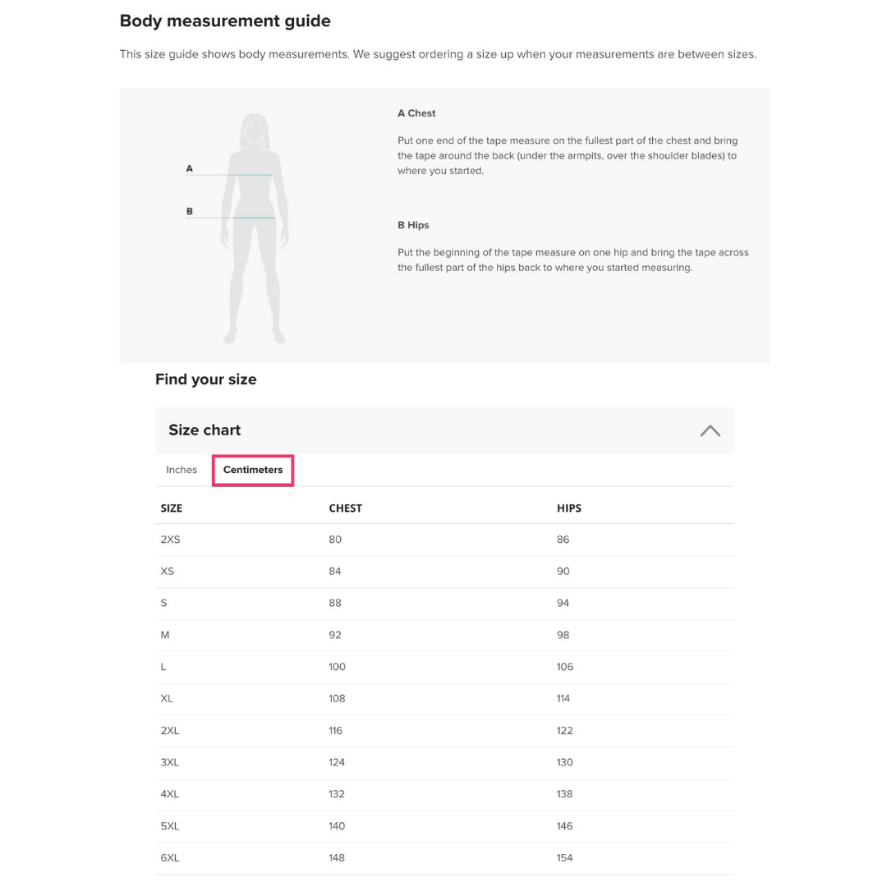
Task: Click the A marker beside the figure
Action: pyautogui.click(x=190, y=168)
